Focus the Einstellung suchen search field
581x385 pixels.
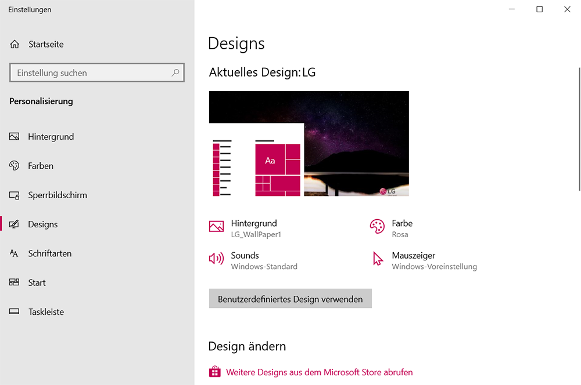pyautogui.click(x=90, y=73)
